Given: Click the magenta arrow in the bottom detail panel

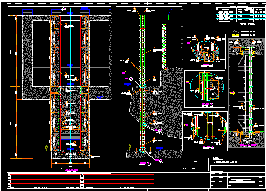Looking at the screenshot, I should [187, 125].
